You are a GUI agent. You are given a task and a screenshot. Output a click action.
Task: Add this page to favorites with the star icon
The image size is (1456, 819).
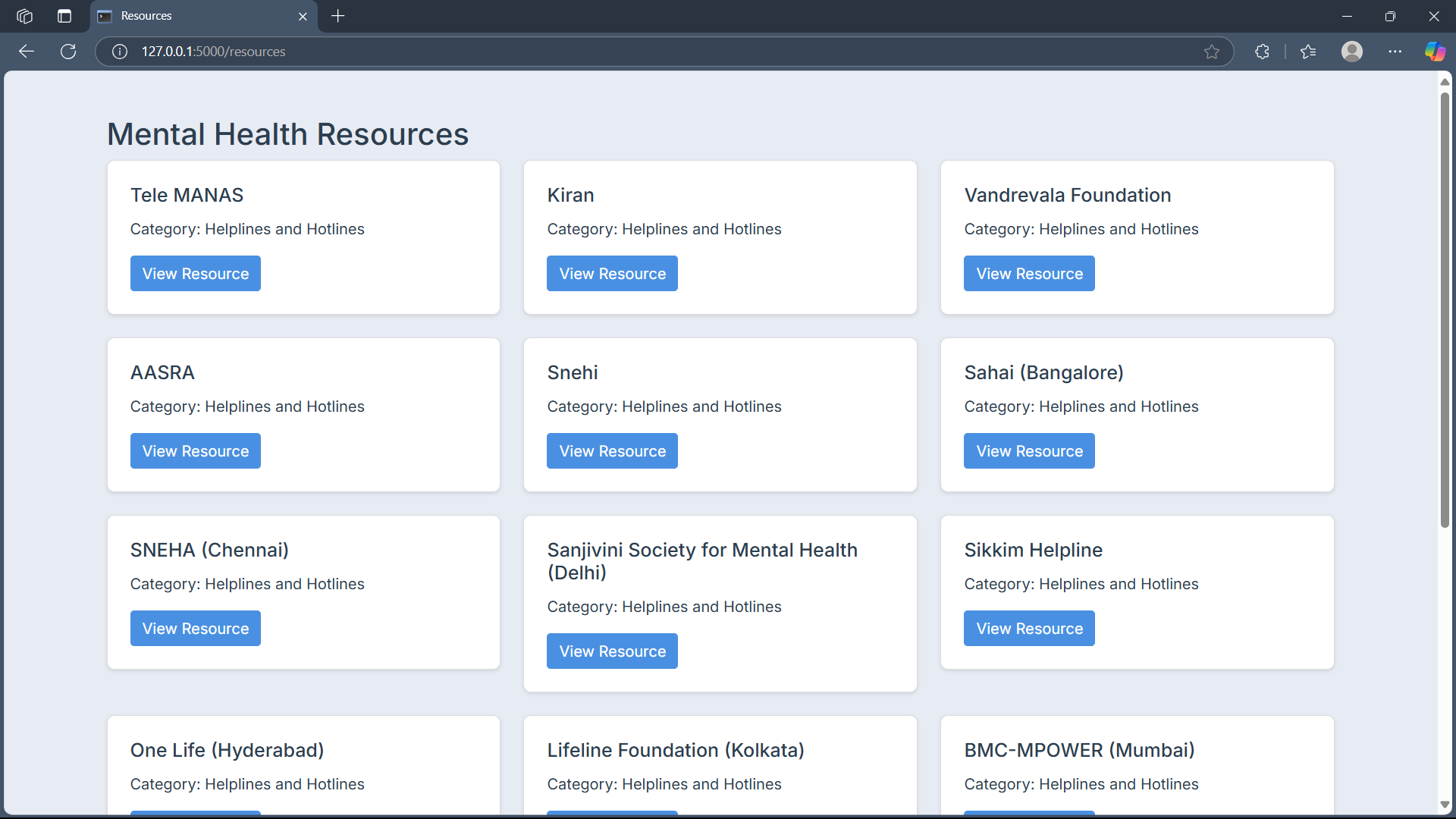point(1211,52)
